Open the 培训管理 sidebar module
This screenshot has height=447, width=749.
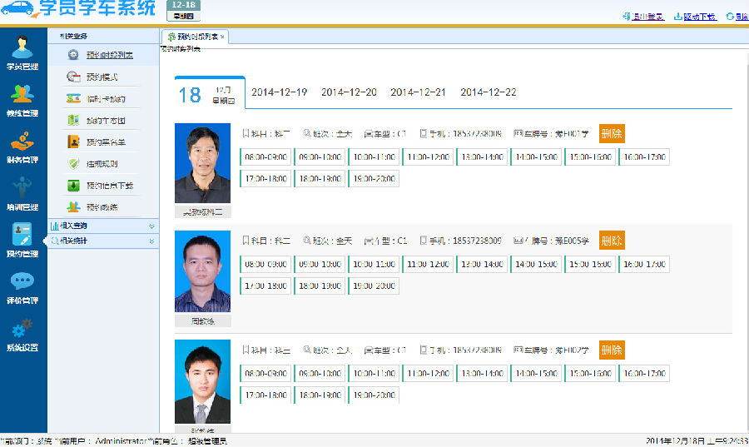[x=22, y=192]
